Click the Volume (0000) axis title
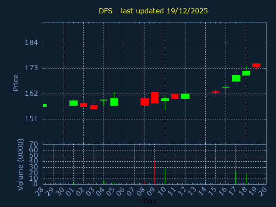Screen dimensions: 276x207 20,164
